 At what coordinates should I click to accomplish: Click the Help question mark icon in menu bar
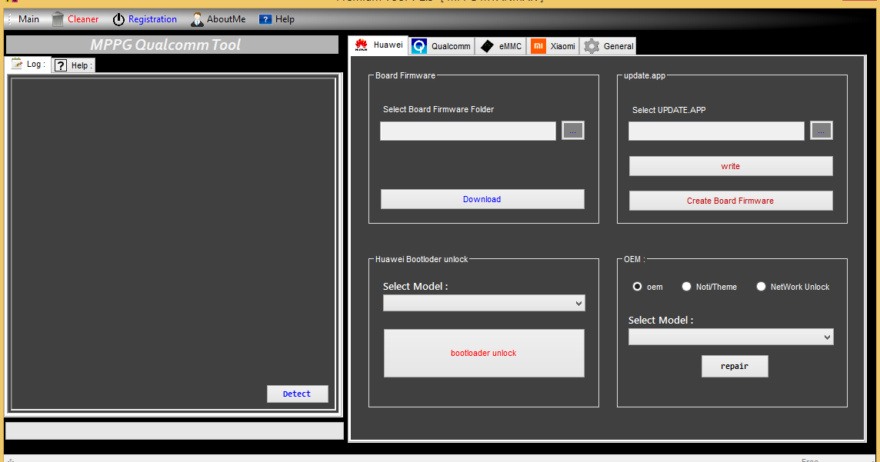[x=265, y=19]
